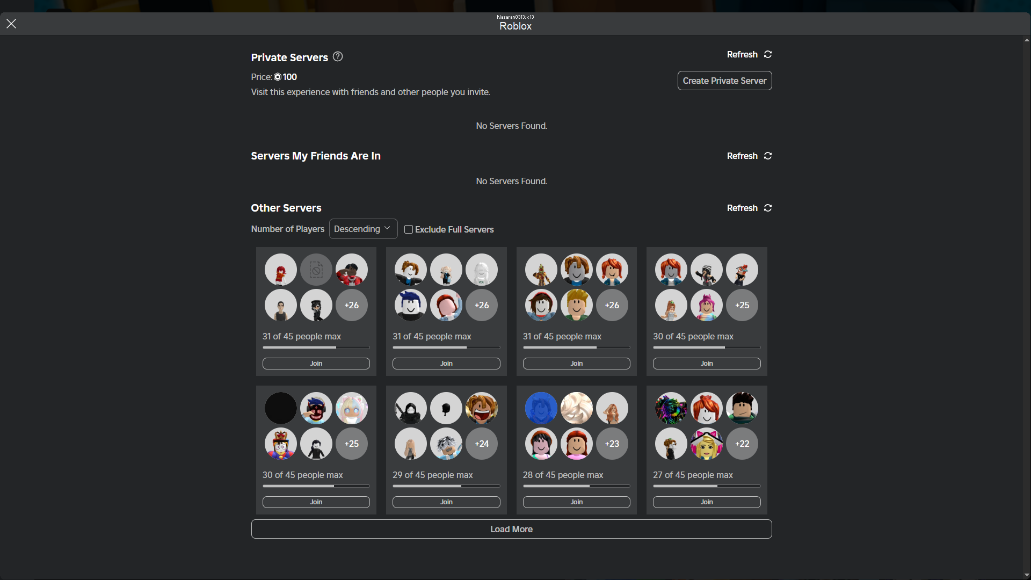Click the refresh icon beside Private Servers
This screenshot has height=580, width=1031.
coord(767,54)
